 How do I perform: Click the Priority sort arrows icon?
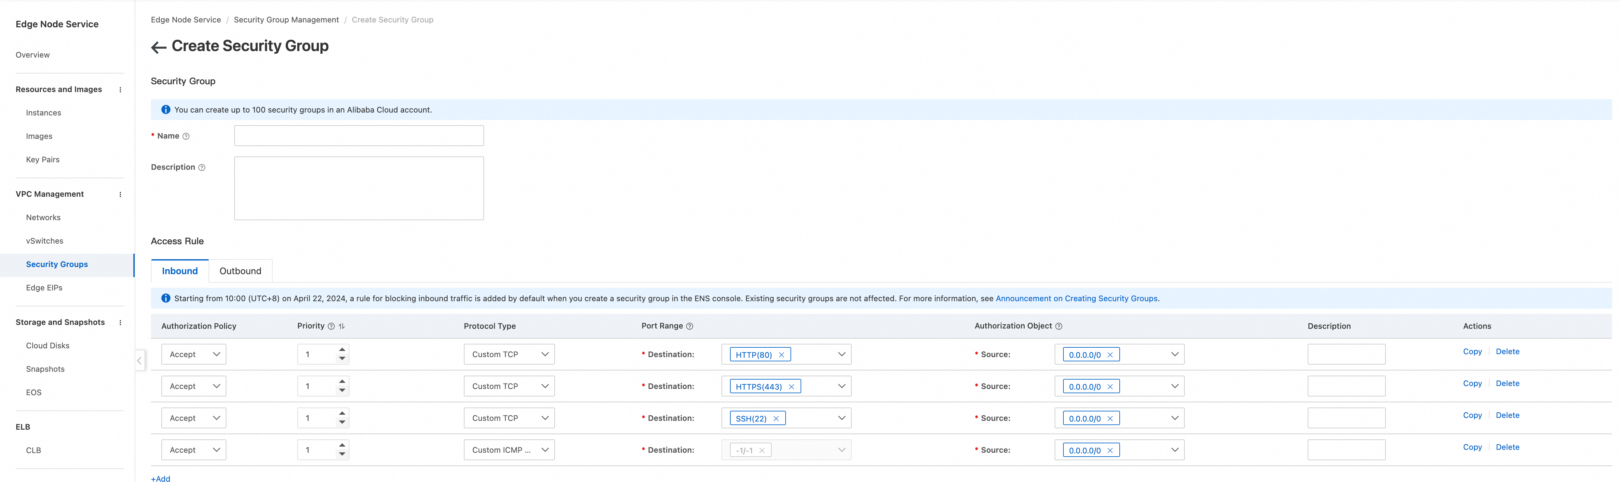point(342,326)
